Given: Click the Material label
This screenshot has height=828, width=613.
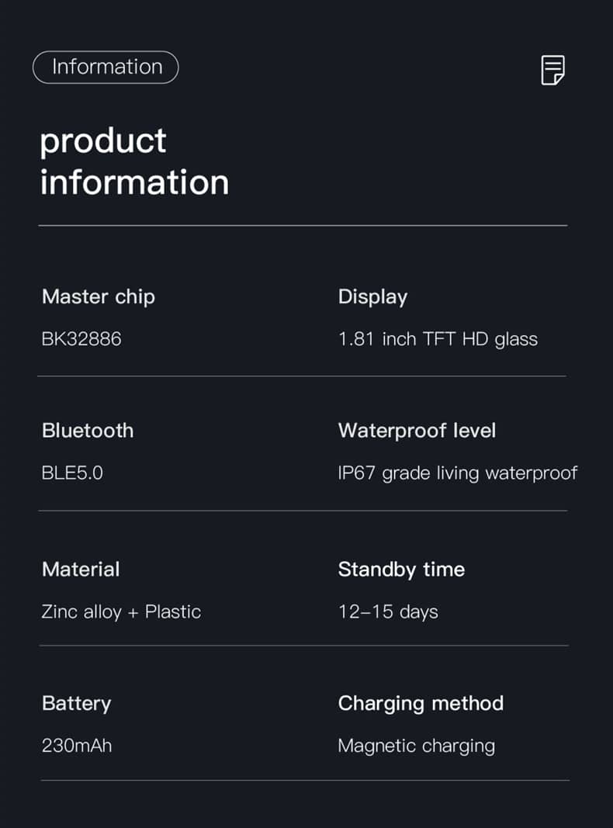Looking at the screenshot, I should (x=81, y=569).
